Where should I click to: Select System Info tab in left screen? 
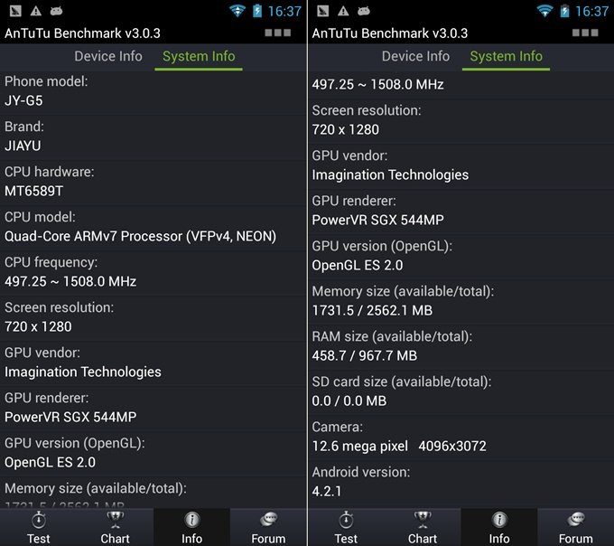199,57
